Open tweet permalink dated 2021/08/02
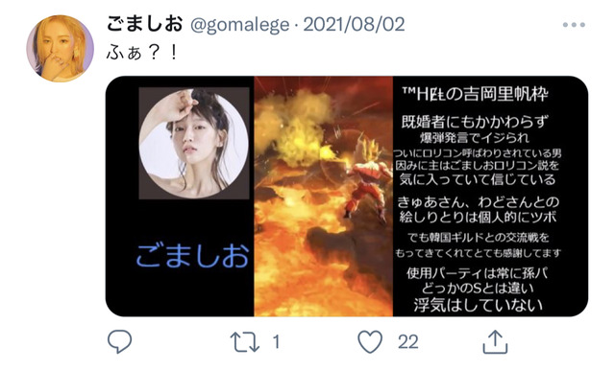The width and height of the screenshot is (615, 371). click(354, 25)
